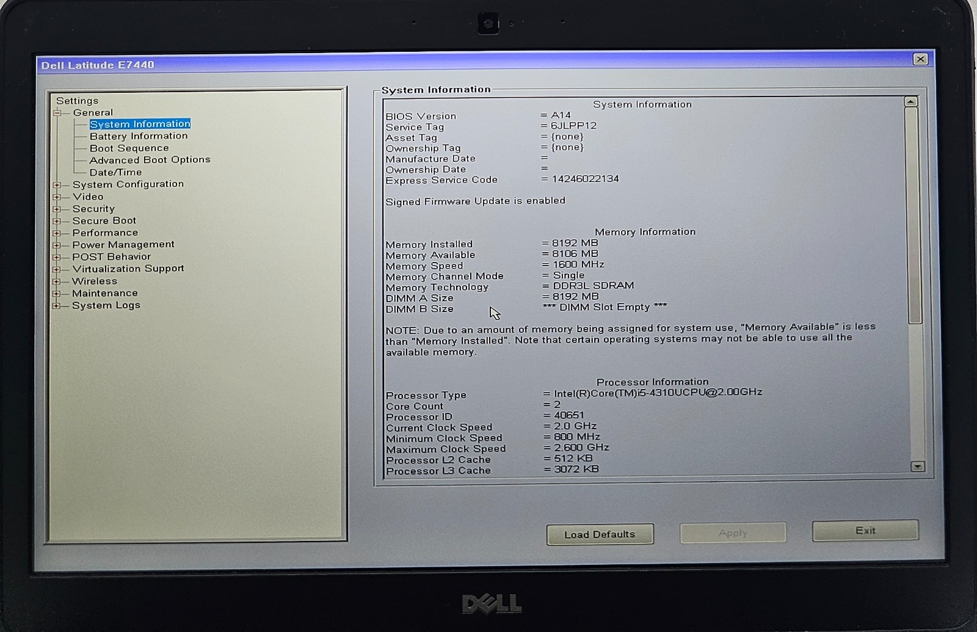Click the Memory Installed 8192 MB value

tap(575, 243)
